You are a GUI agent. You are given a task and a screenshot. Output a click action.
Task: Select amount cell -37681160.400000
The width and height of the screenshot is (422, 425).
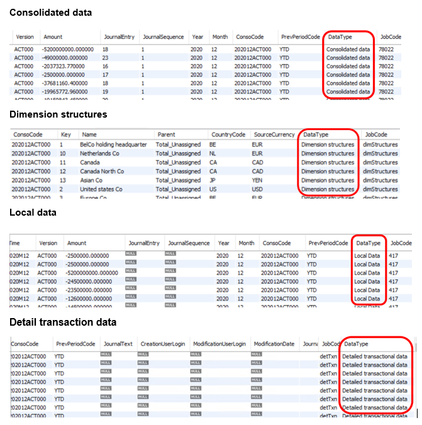[x=65, y=83]
